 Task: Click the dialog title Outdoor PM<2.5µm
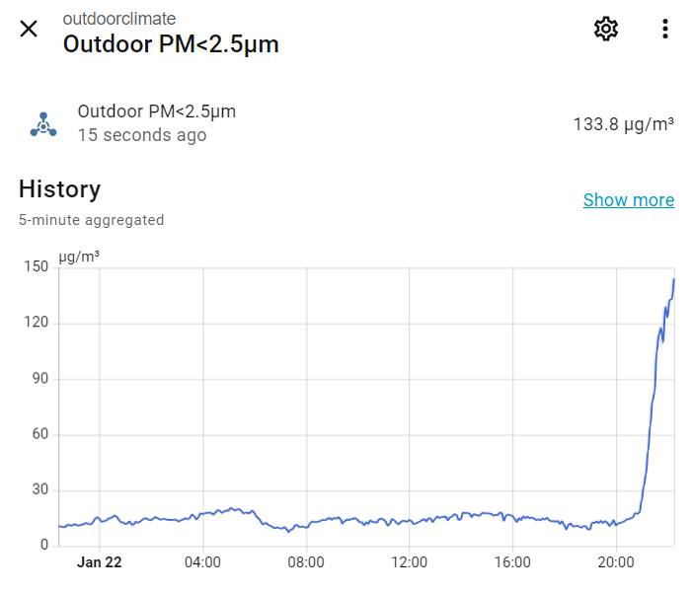[171, 44]
